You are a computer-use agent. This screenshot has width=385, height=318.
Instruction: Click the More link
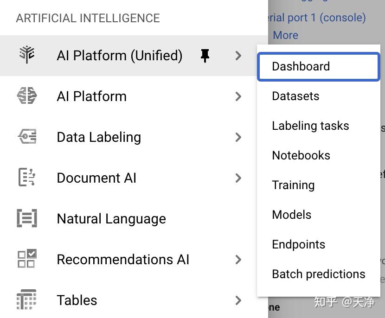pos(285,35)
